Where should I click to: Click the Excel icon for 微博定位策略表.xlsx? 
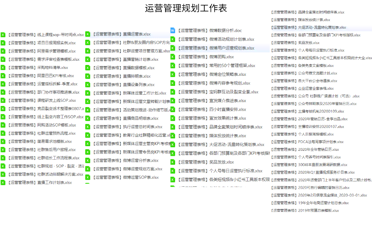(173, 74)
